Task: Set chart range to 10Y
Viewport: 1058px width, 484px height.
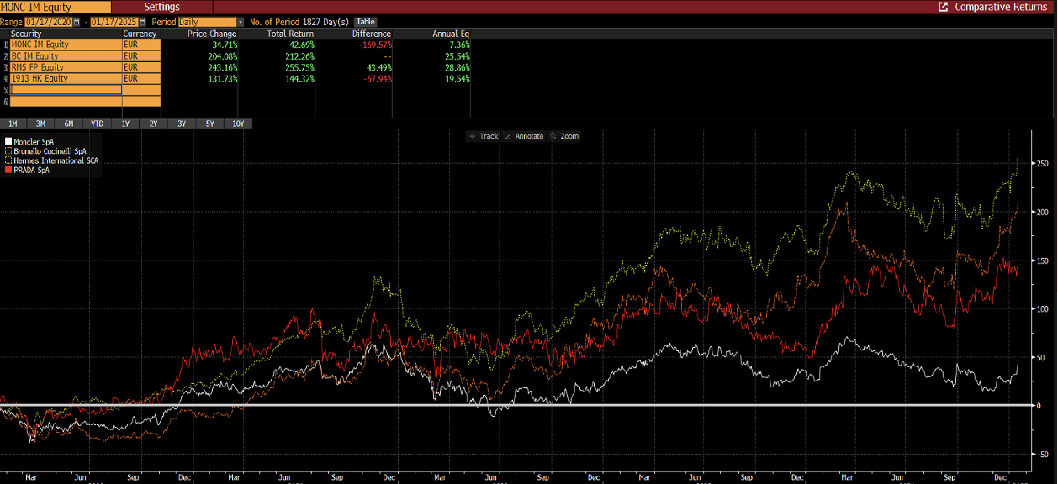Action: click(238, 124)
